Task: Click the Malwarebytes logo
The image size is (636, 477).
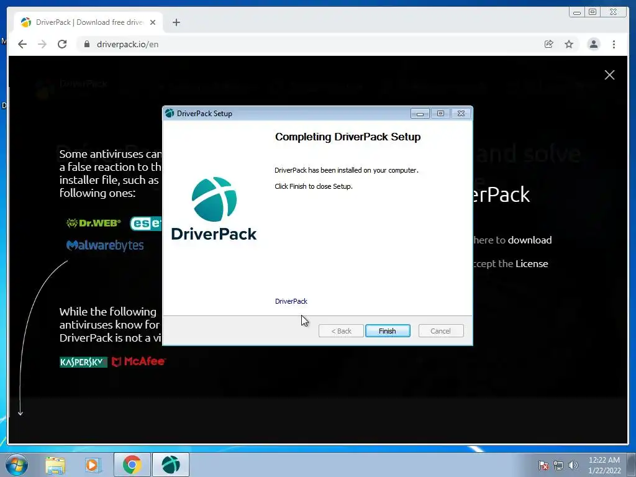Action: click(105, 245)
